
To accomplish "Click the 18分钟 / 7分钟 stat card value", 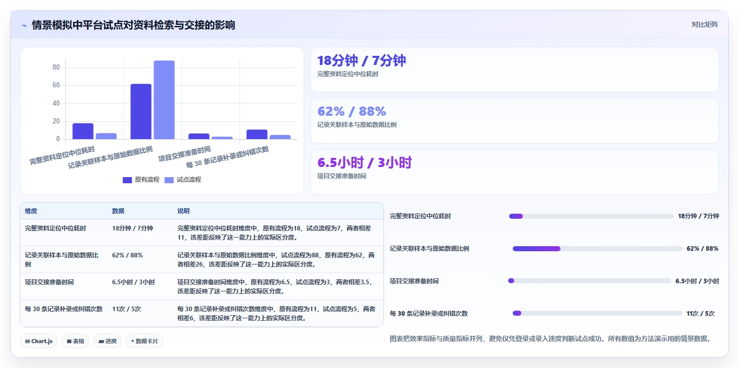I will pos(362,60).
